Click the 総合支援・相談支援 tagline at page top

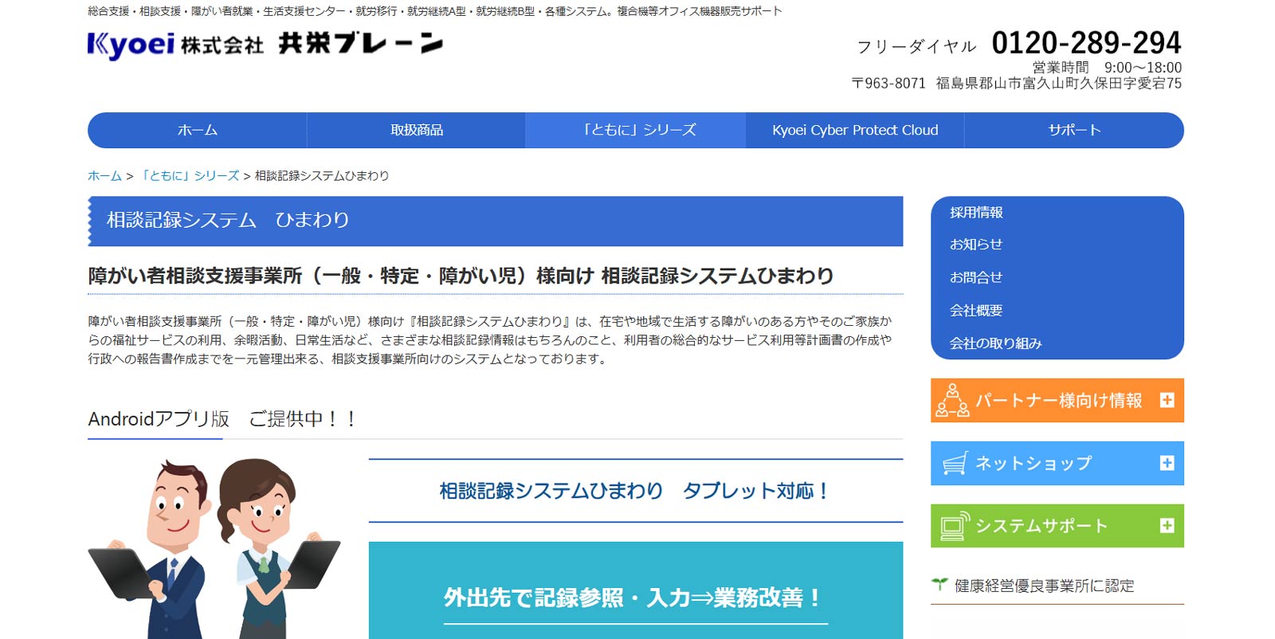[x=435, y=11]
